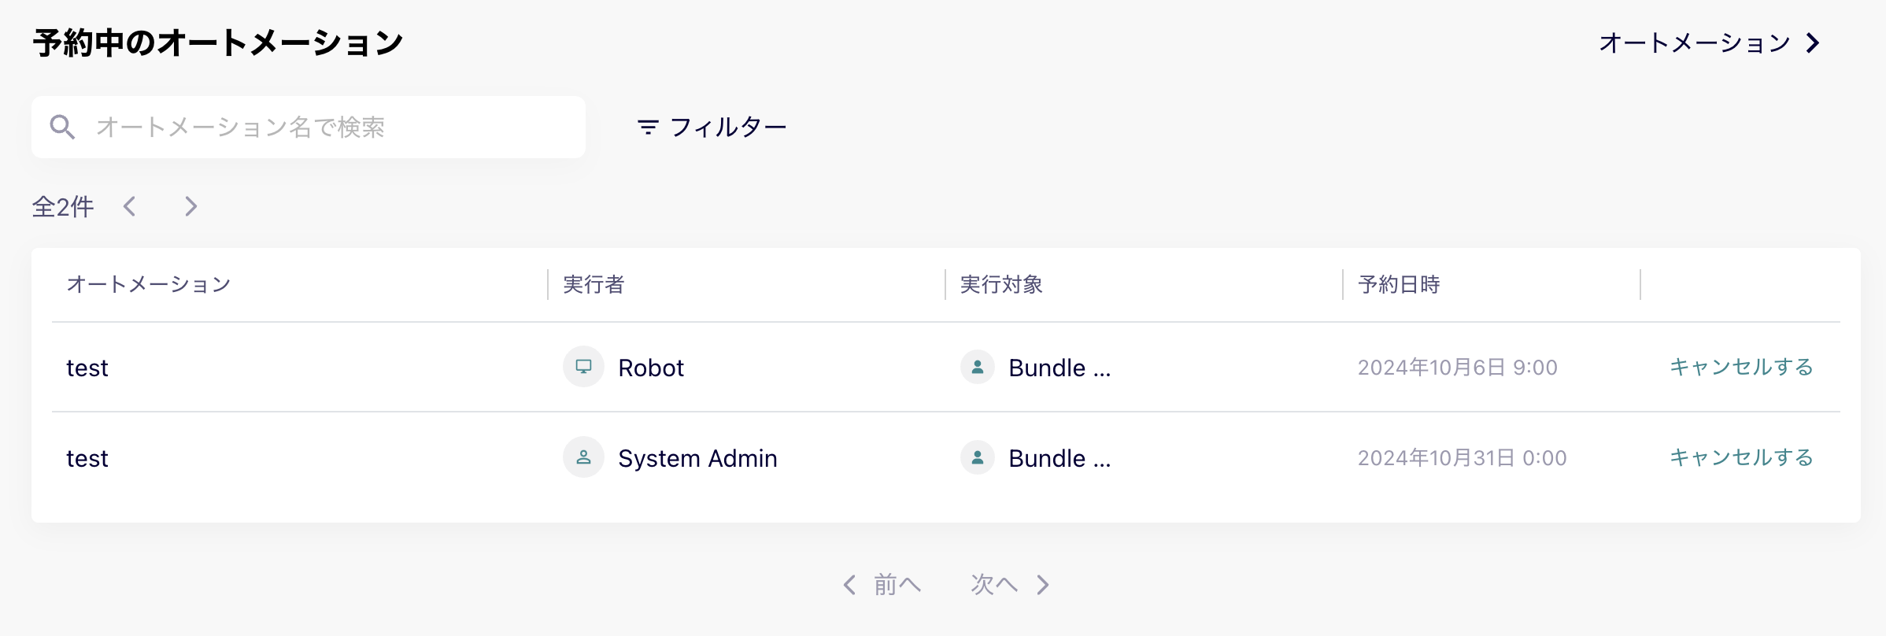Focus the オートメーション名で検索 search field
Viewport: 1886px width, 636px height.
tap(309, 127)
